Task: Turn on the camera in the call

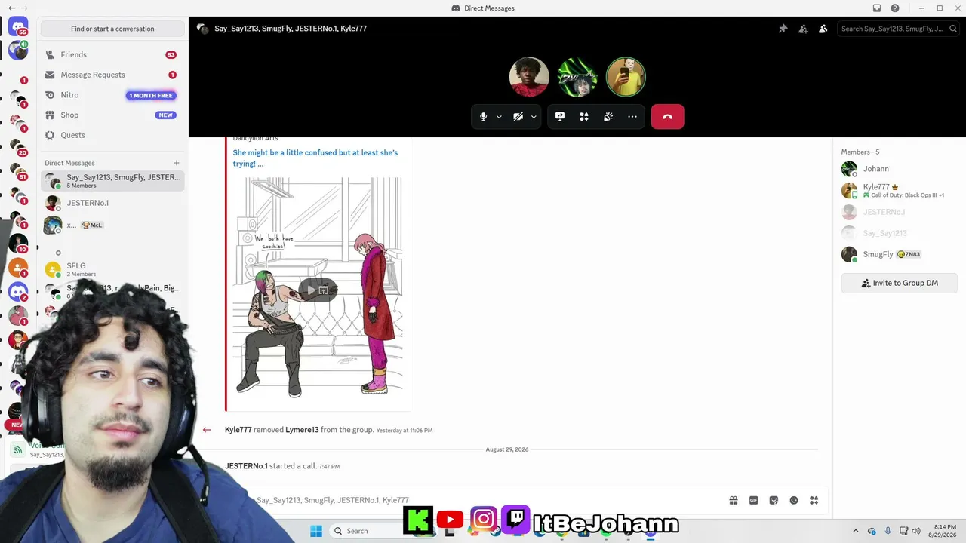Action: 518,117
